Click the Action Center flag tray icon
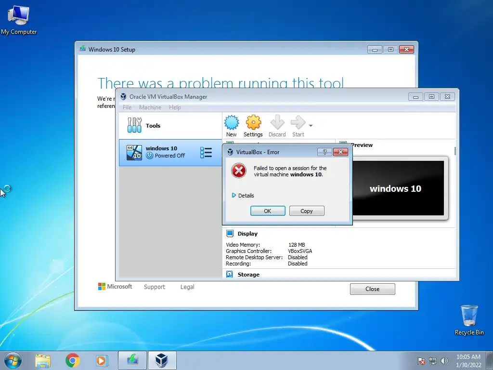Viewport: 493px width, 370px height. click(x=421, y=361)
